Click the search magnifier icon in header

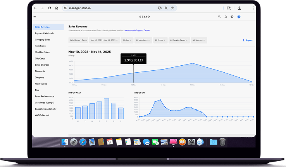click(219, 17)
